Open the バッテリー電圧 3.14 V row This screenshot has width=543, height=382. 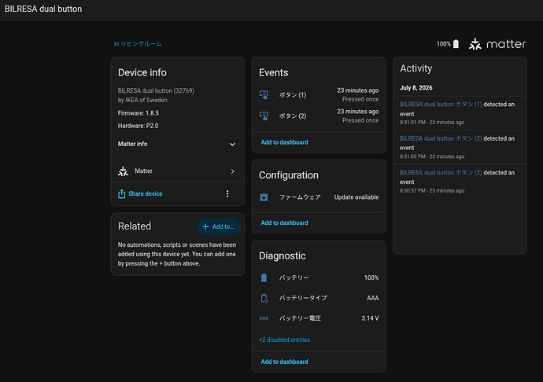coord(319,318)
